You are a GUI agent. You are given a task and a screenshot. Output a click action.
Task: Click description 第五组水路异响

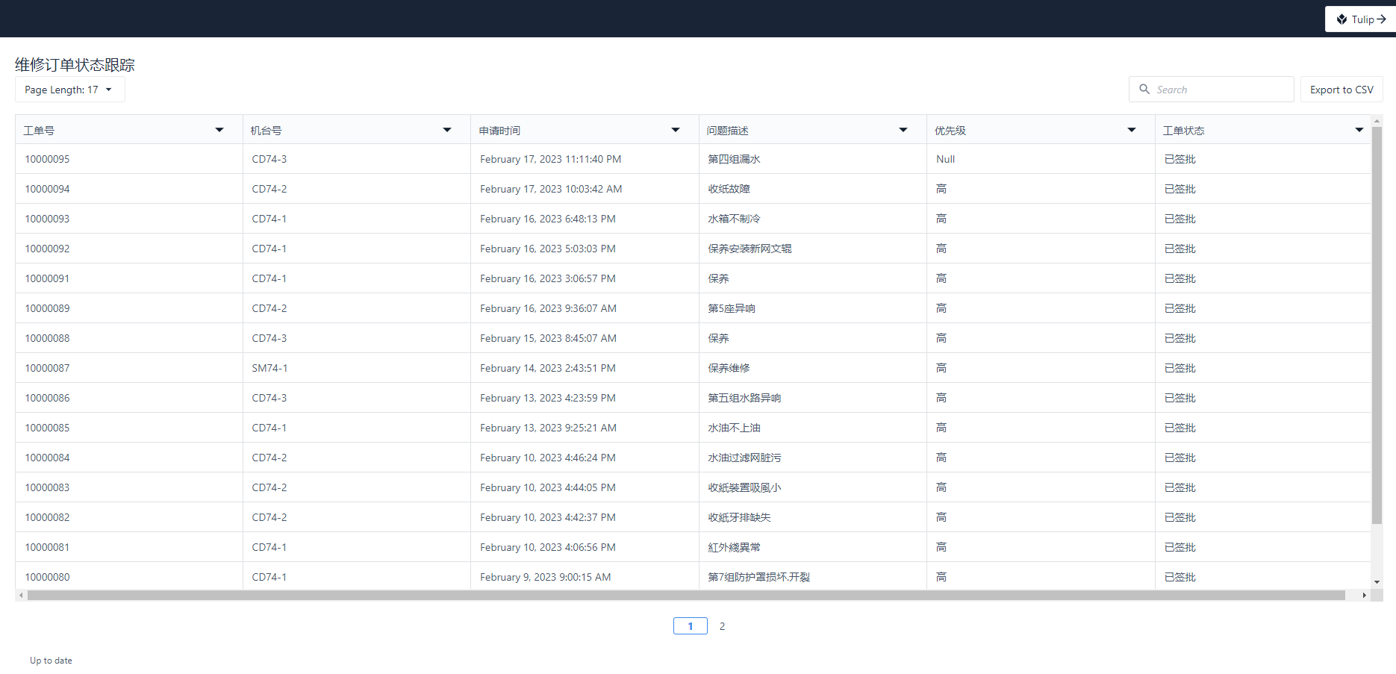tap(744, 398)
